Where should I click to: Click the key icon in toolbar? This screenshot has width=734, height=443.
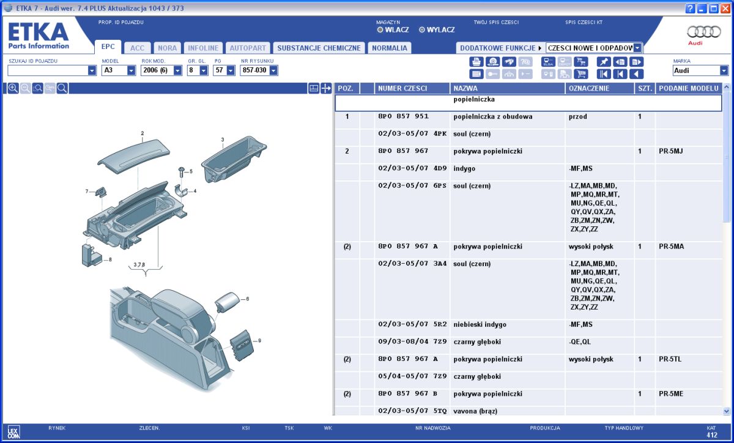(x=493, y=74)
